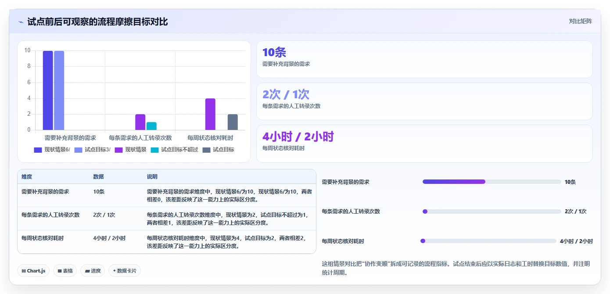Click the light blue bar for 需要补充背景的需求
Viewport: 610px width, 294px height.
[x=59, y=90]
